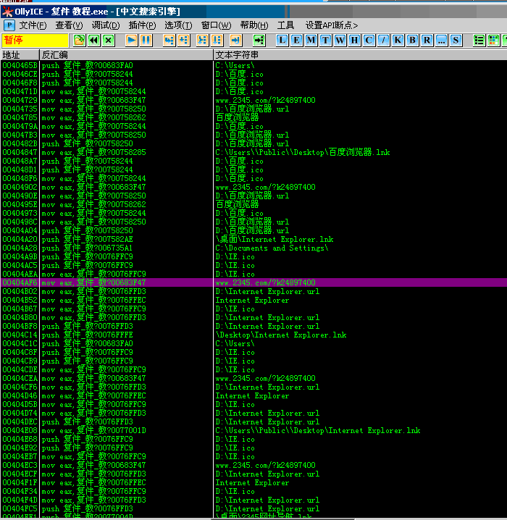Click the options list icon
The image size is (507, 520).
click(479, 41)
